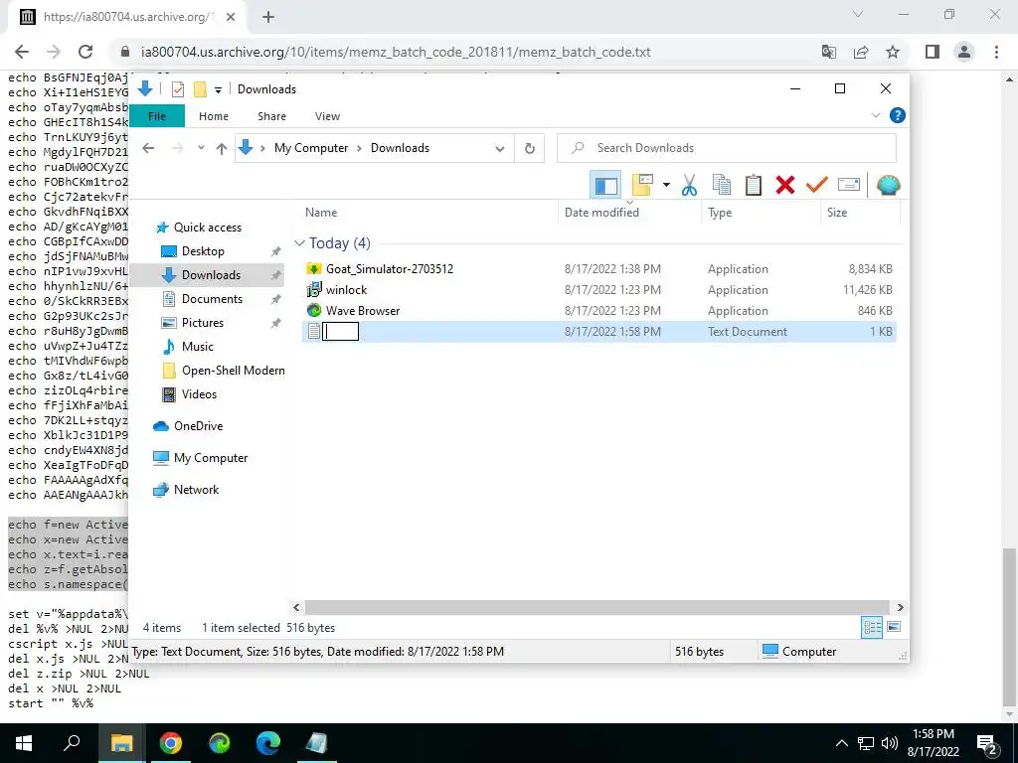Toggle the Chrome side panel

click(x=933, y=52)
